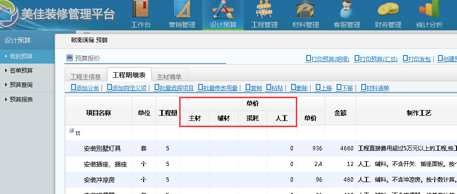Expand 预算报表 in the sidebar
The height and width of the screenshot is (194, 457).
point(21,100)
